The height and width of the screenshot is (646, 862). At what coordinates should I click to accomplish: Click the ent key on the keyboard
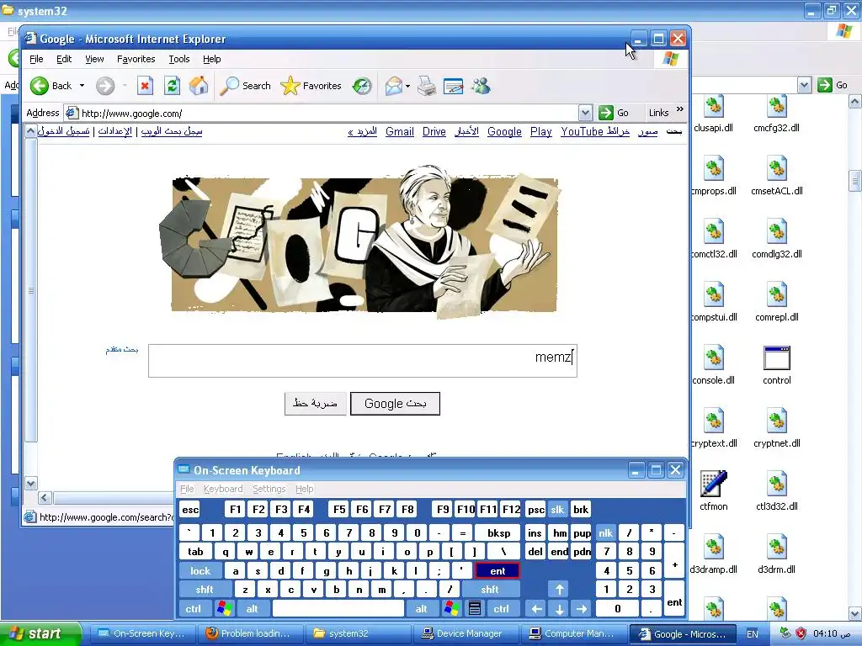click(x=498, y=571)
